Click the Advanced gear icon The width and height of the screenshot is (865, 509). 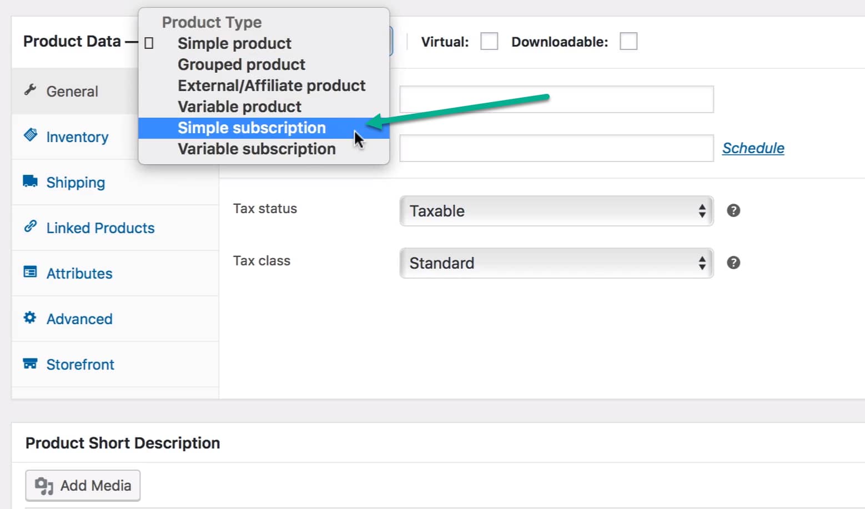coord(30,318)
